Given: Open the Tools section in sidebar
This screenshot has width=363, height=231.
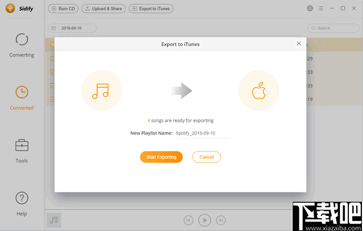Looking at the screenshot, I should coord(22,151).
